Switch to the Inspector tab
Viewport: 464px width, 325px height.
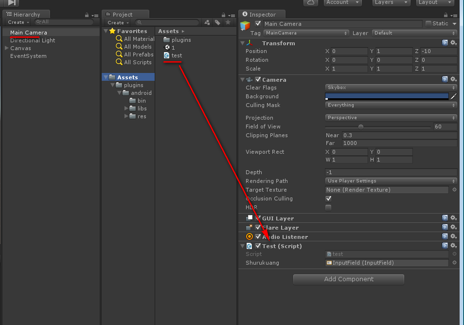pos(262,14)
